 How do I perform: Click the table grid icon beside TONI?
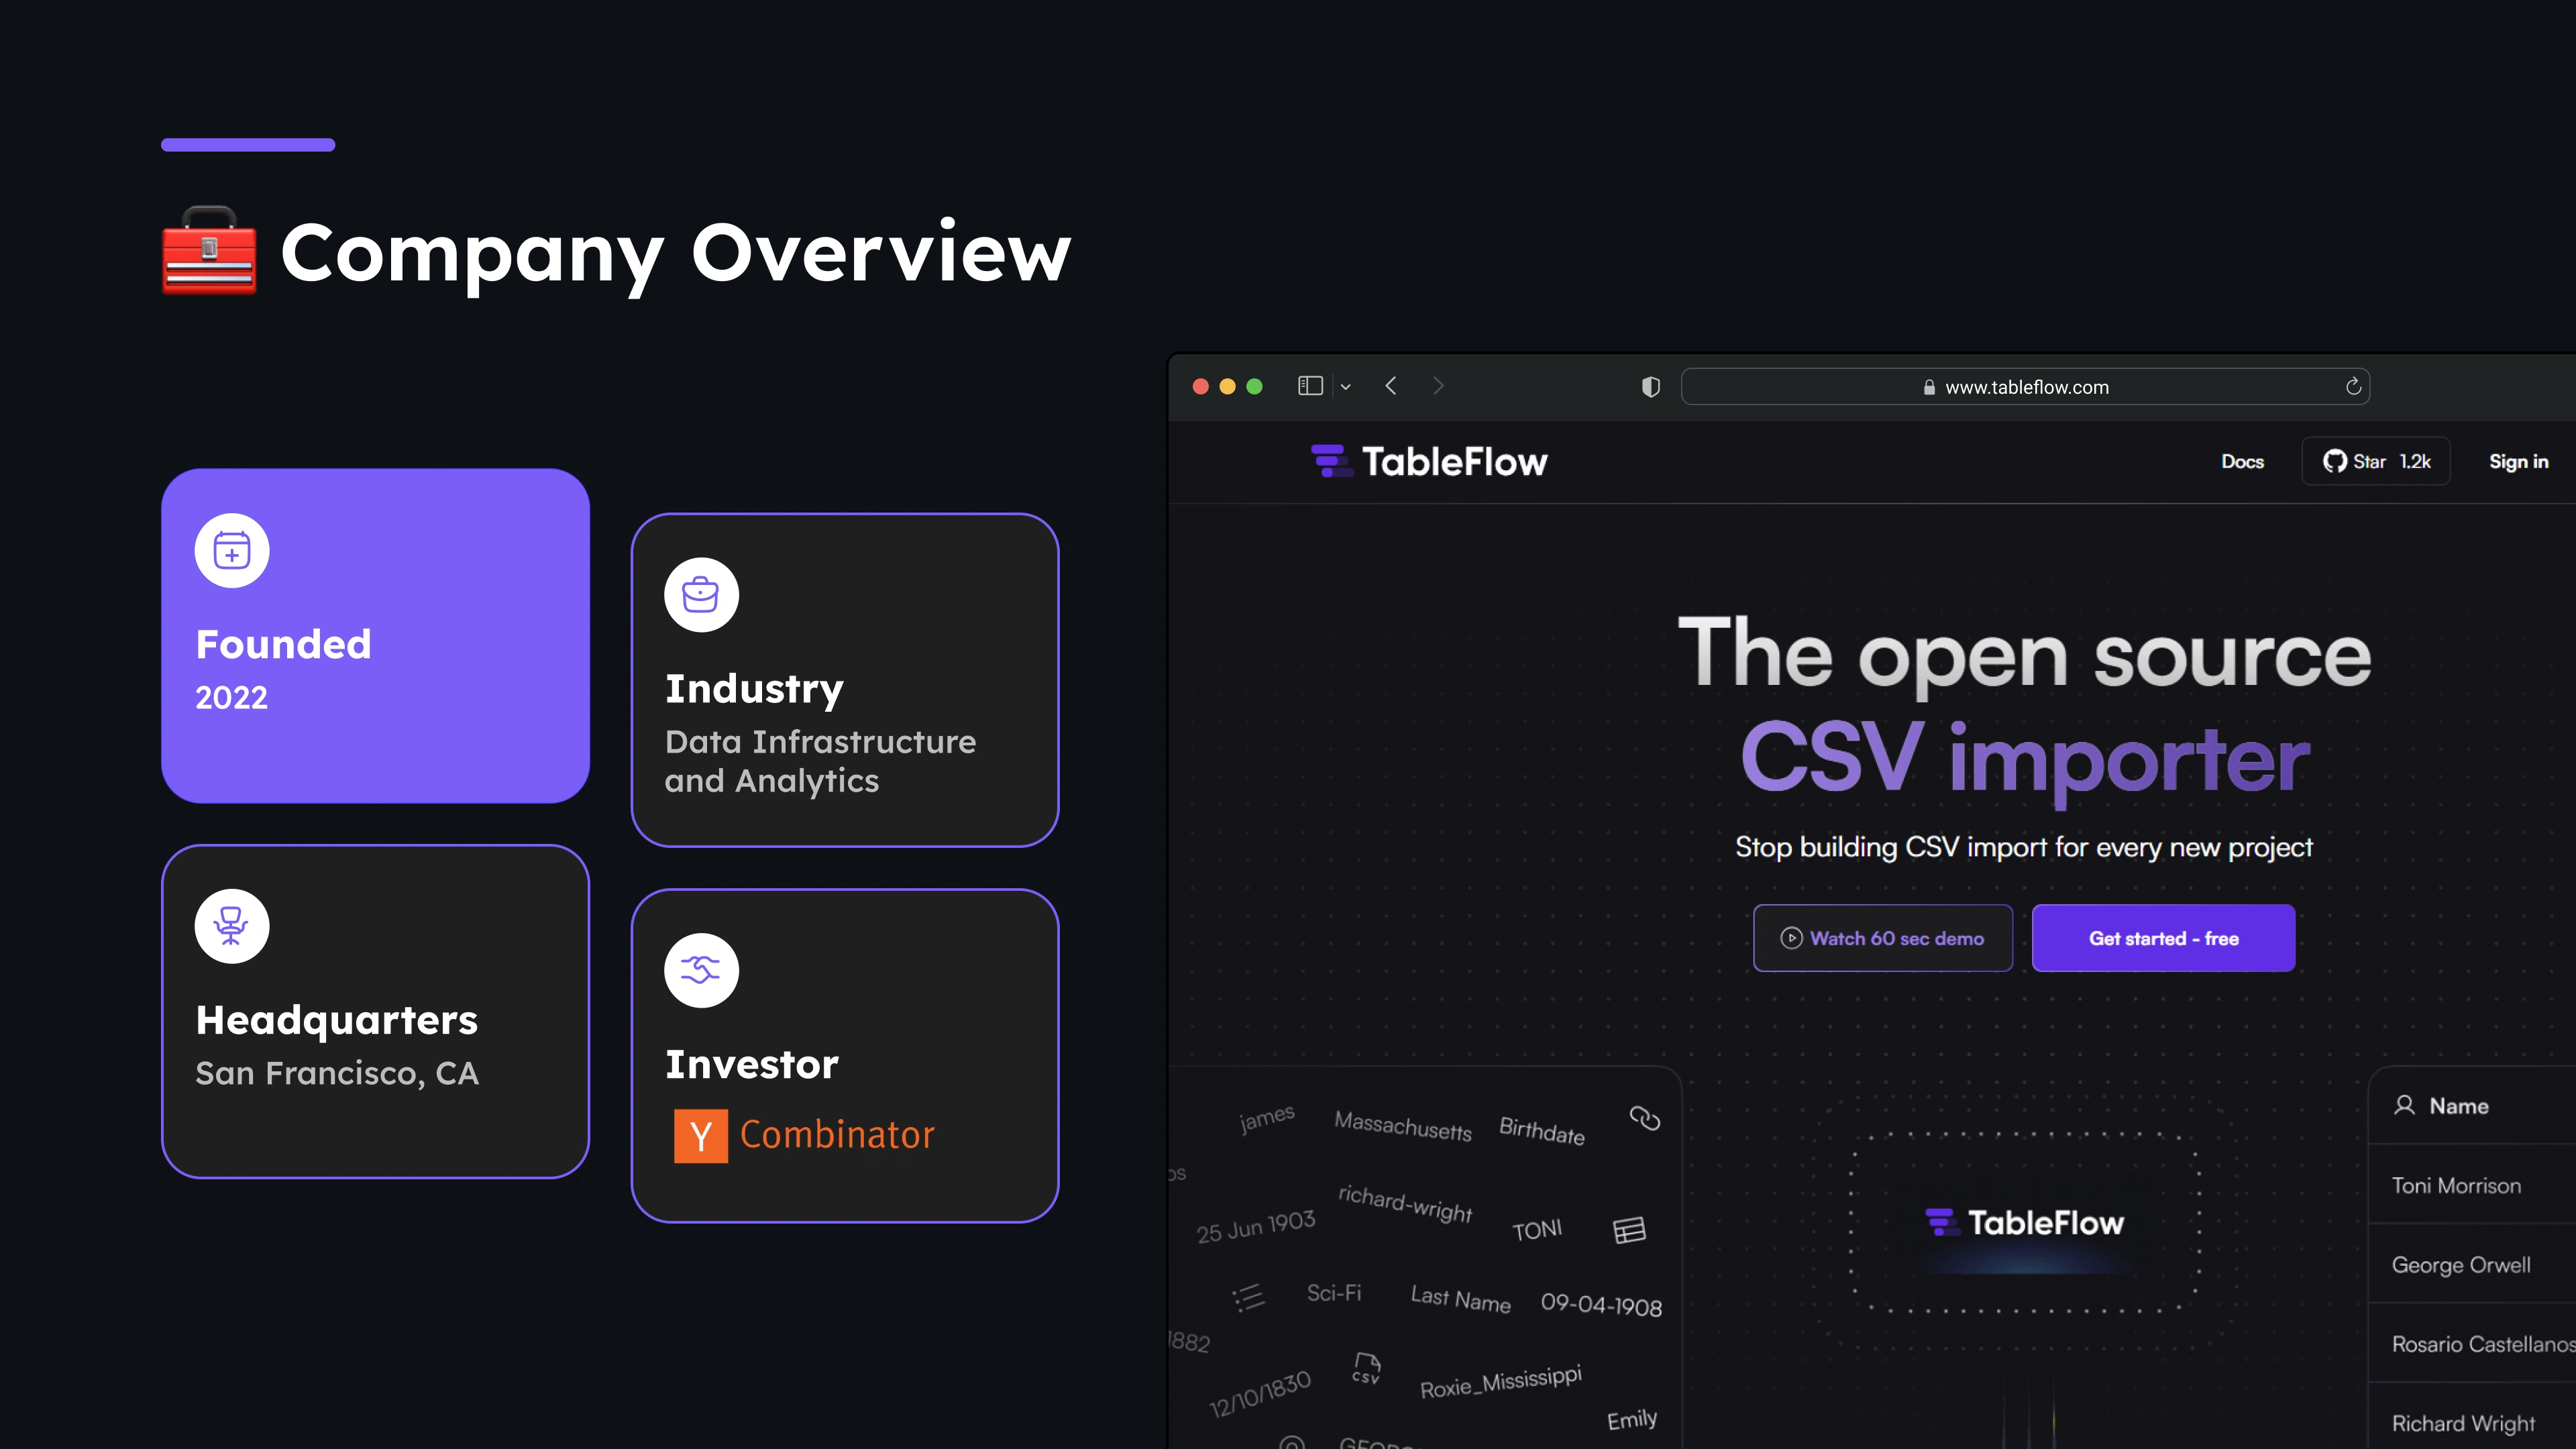pyautogui.click(x=1629, y=1230)
